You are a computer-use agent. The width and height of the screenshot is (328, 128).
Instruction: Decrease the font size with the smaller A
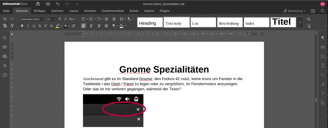(65, 19)
